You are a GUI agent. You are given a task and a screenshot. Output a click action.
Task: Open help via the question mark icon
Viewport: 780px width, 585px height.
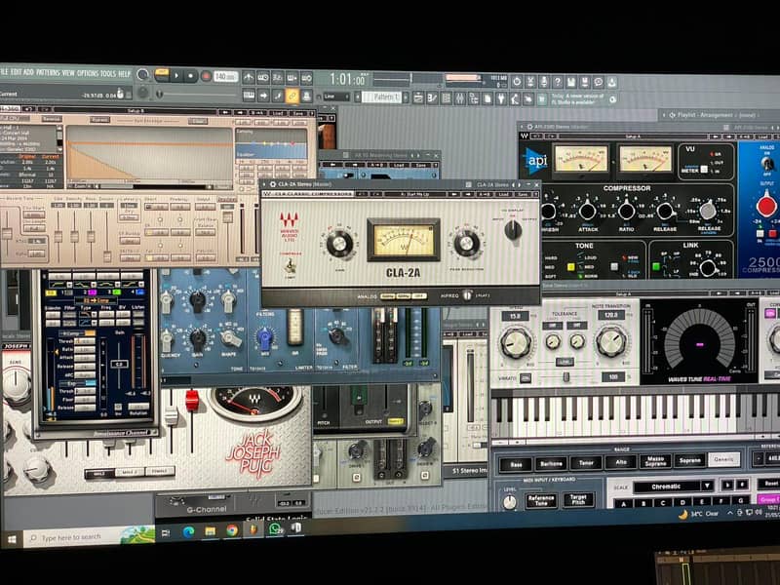[558, 81]
